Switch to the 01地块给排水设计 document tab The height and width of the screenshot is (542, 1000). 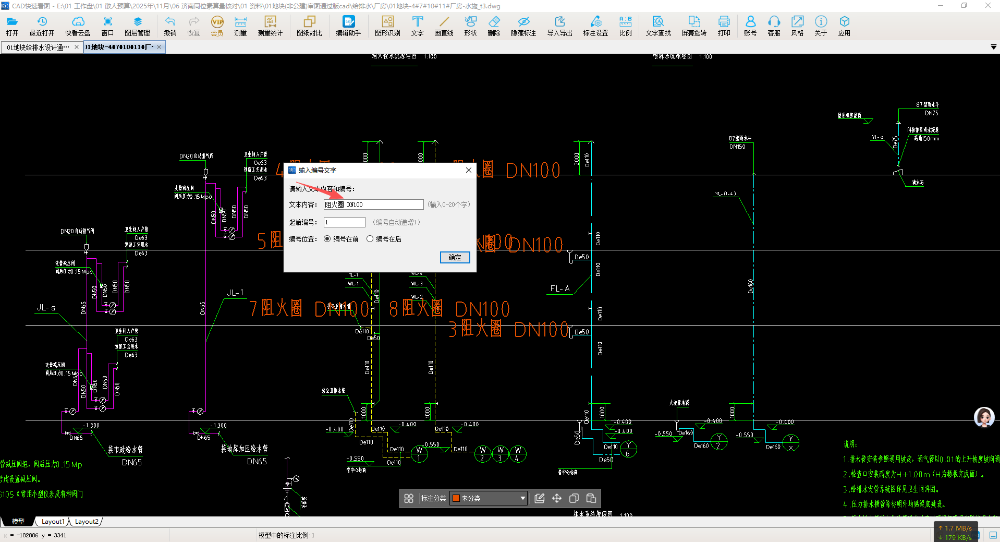[38, 47]
